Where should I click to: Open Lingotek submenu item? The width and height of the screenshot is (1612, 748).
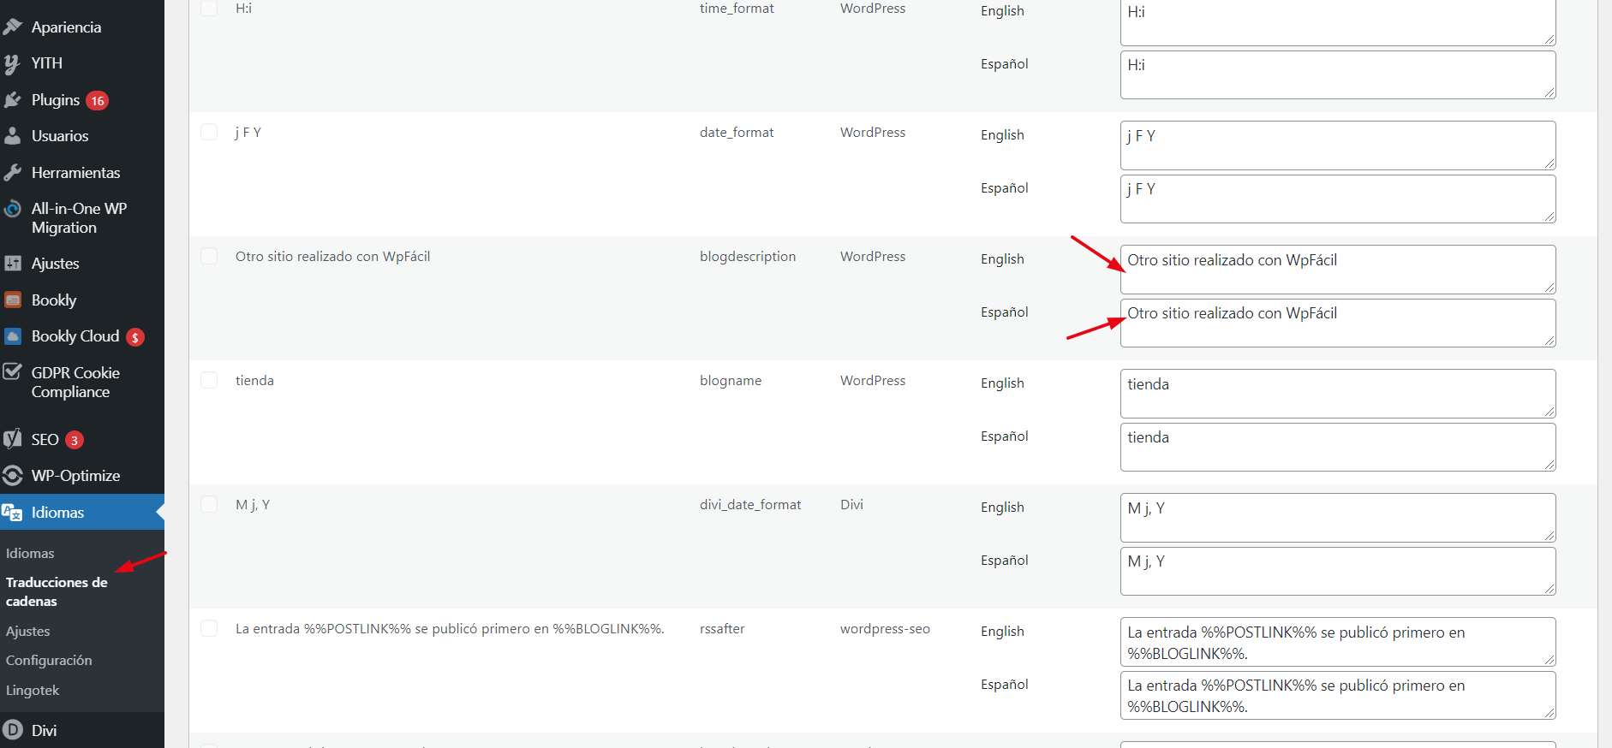[33, 691]
